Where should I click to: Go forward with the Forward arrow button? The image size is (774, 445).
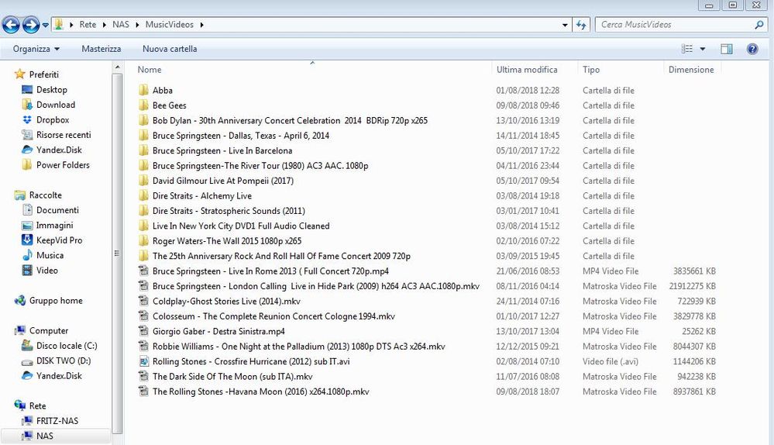pos(31,25)
